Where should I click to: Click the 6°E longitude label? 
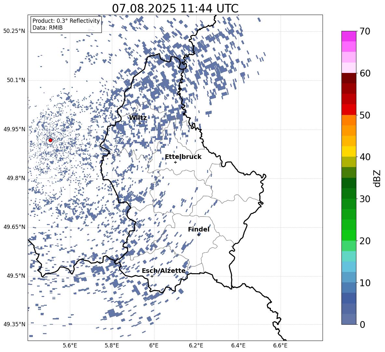pos(154,345)
